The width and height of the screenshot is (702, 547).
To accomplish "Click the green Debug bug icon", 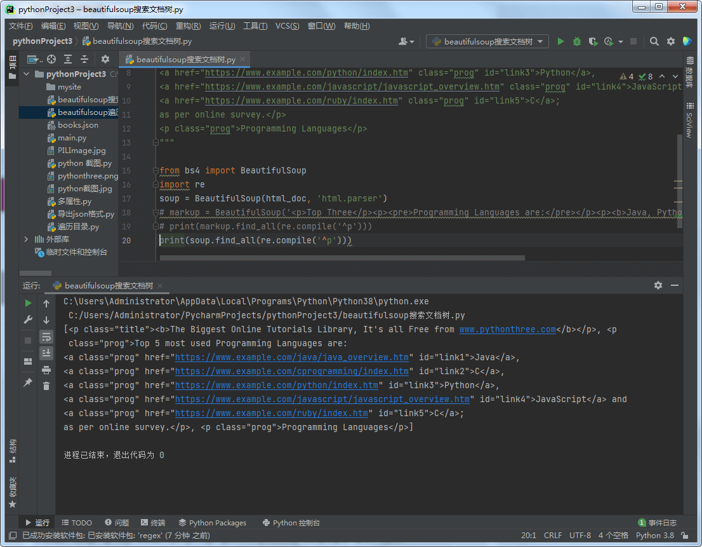I will coord(576,42).
